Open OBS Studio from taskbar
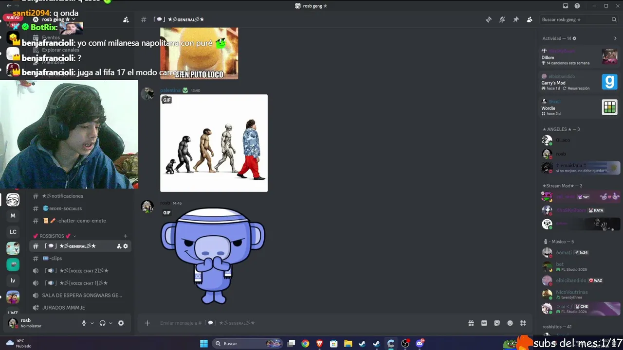This screenshot has height=350, width=623. [x=405, y=344]
